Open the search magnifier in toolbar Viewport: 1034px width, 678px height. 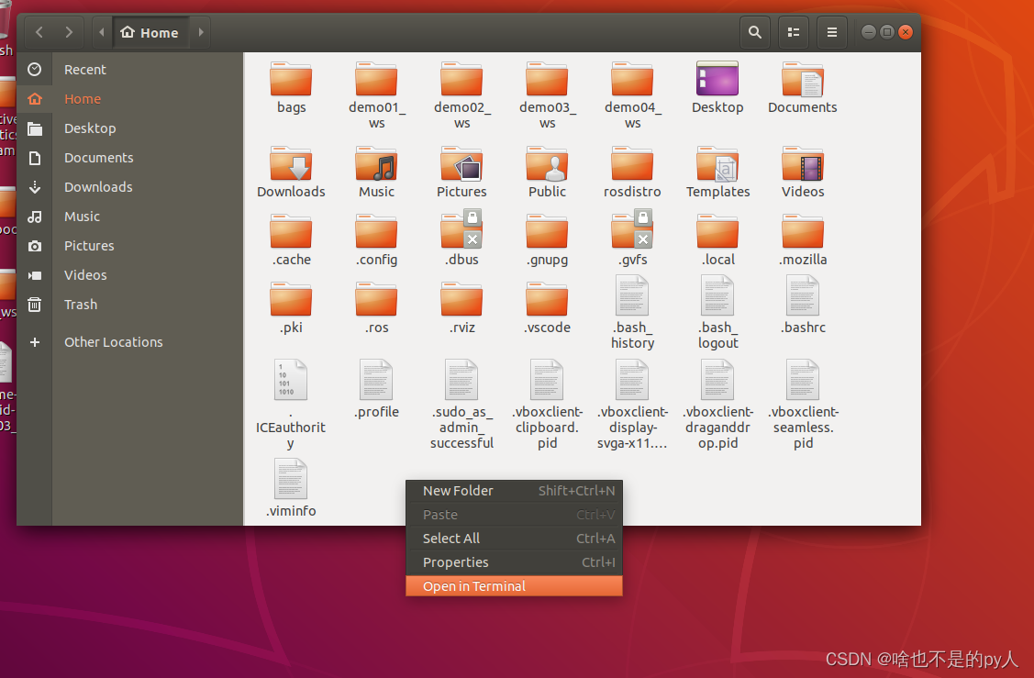755,32
